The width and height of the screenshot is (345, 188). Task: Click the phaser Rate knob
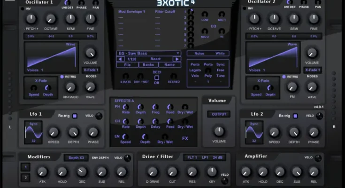(126, 107)
